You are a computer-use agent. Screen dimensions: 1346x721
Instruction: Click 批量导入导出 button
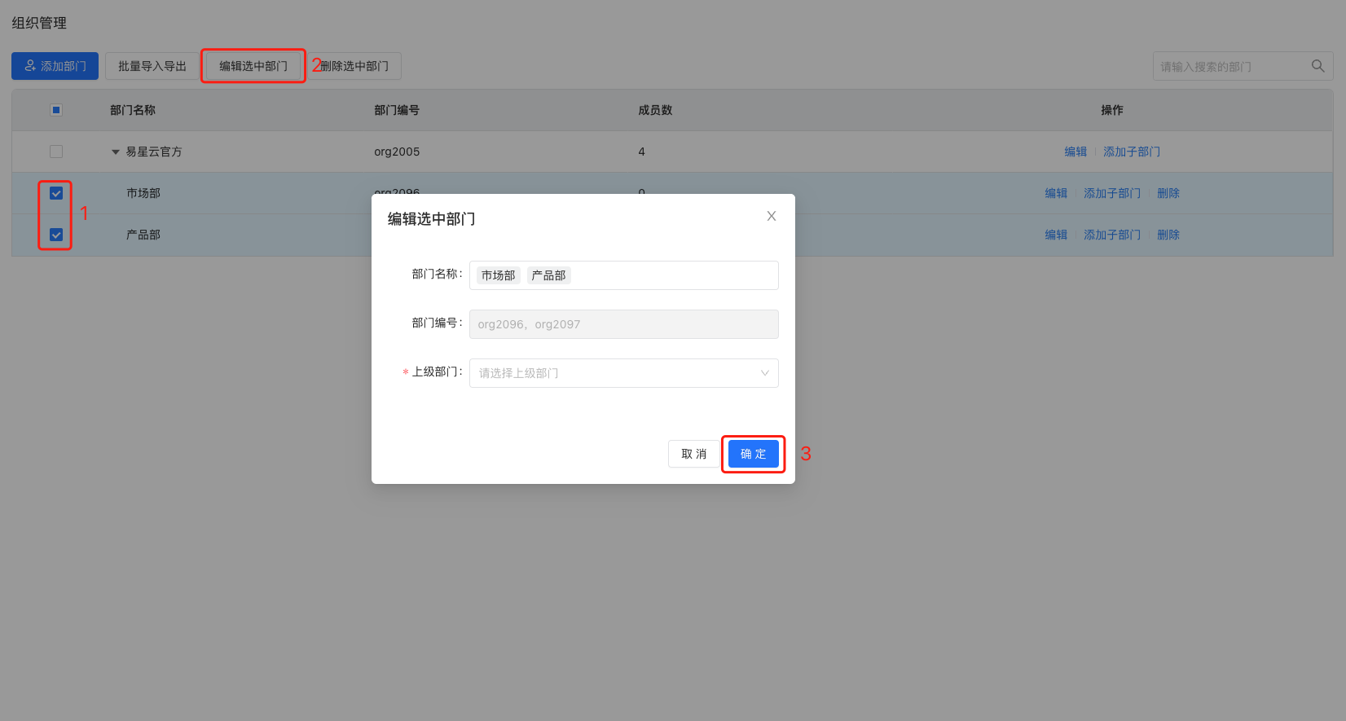coord(152,66)
